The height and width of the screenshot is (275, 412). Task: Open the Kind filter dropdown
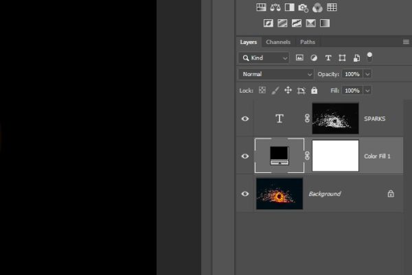[x=264, y=58]
